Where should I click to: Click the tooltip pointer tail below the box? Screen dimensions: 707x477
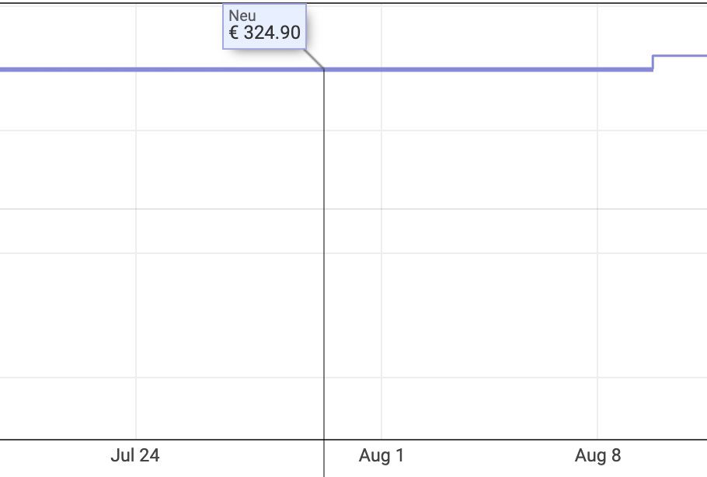click(315, 59)
